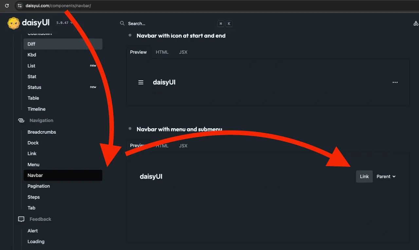Open the Stat sidebar item
The image size is (419, 250).
tap(63, 76)
